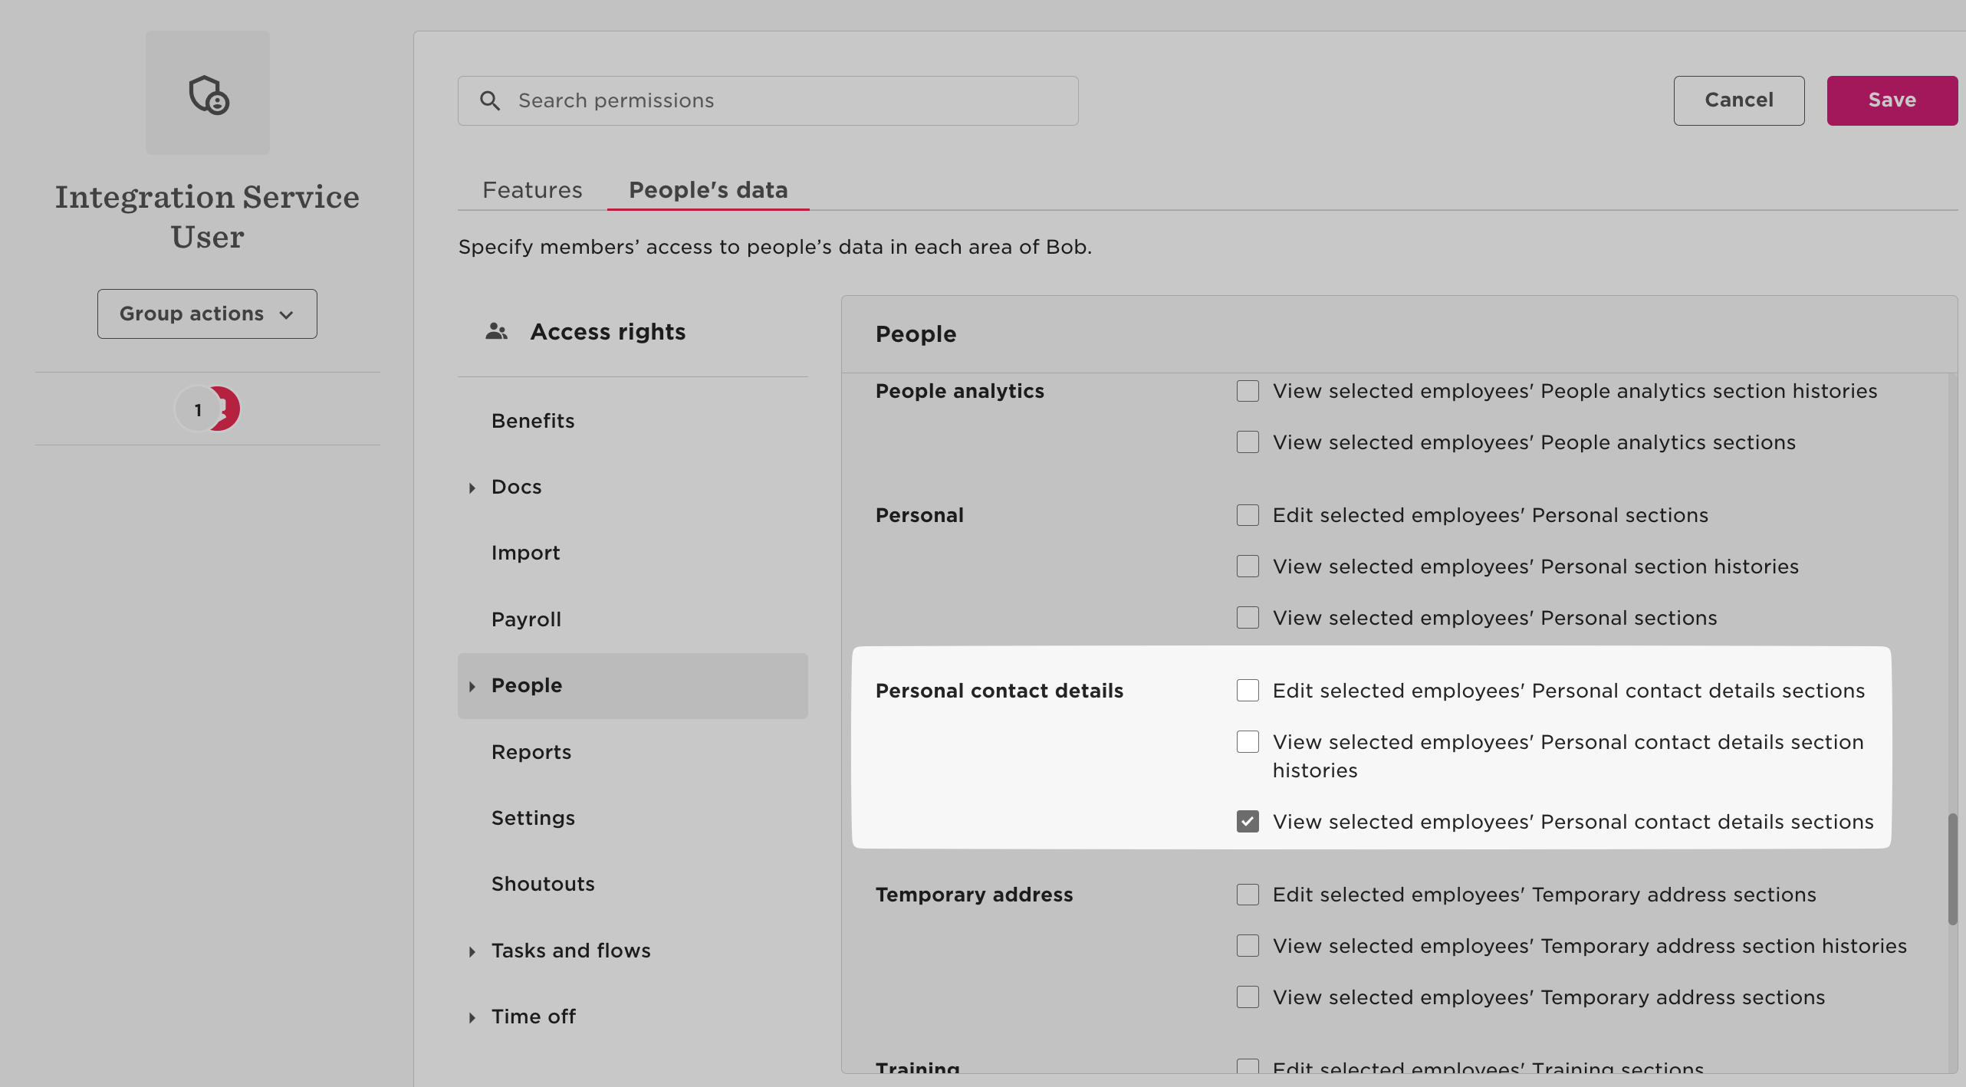Open Payroll access rights section
The width and height of the screenshot is (1966, 1087).
pos(526,619)
